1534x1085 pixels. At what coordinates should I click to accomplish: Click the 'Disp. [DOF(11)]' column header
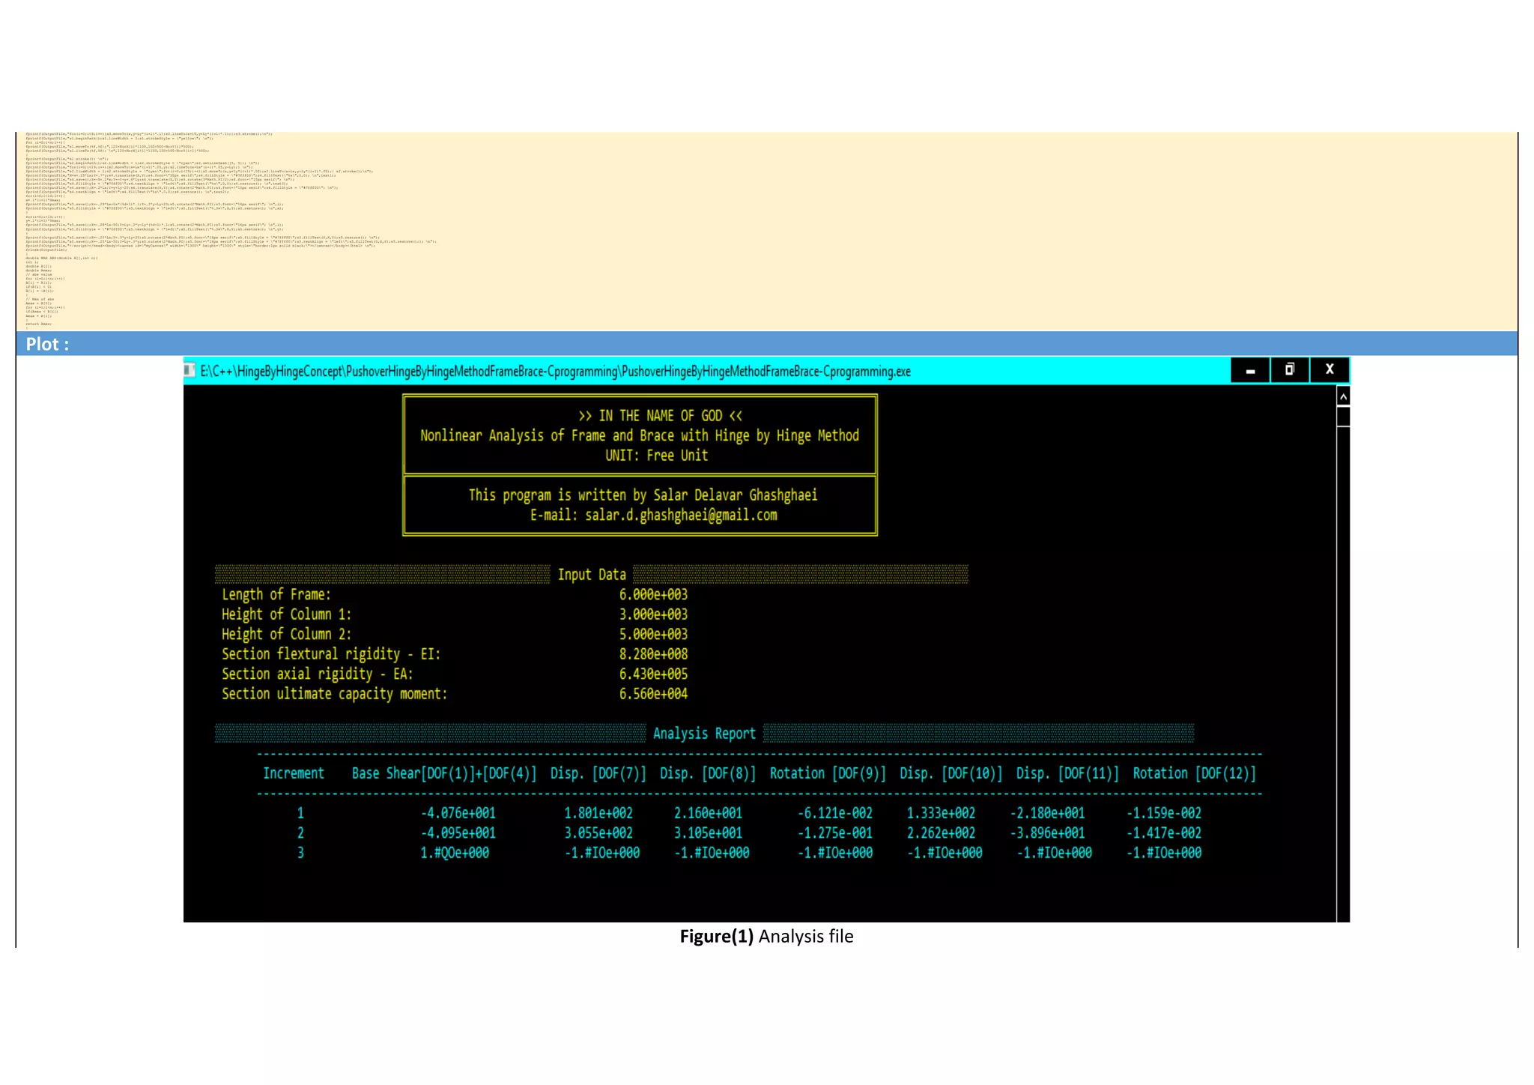[x=1067, y=773]
